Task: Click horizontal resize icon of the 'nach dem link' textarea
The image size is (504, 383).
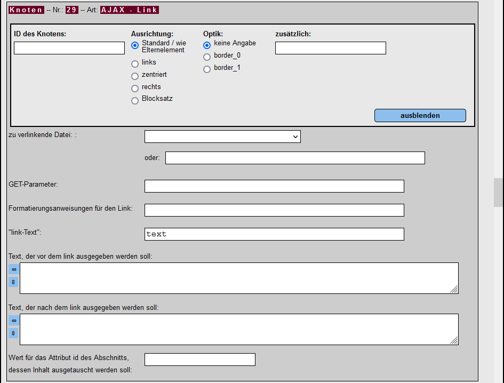Action: [14, 320]
